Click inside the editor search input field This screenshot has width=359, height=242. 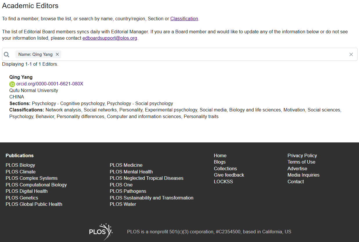pos(203,54)
